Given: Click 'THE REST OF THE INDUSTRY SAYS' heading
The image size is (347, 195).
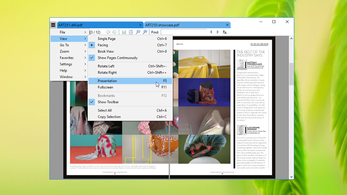Looking at the screenshot, I should click(x=251, y=53).
